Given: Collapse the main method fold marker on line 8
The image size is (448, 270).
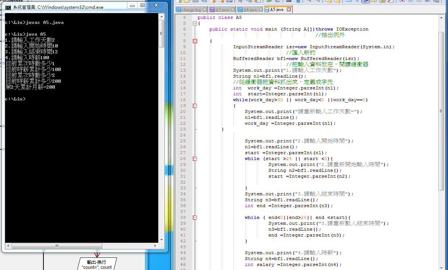Looking at the screenshot, I should coord(195,41).
